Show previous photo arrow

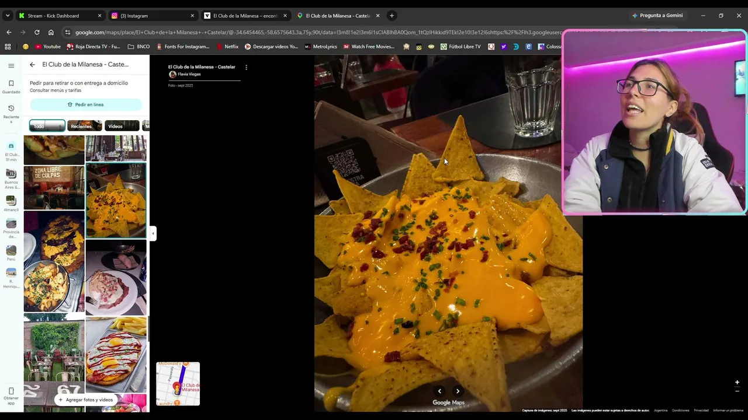click(x=439, y=391)
